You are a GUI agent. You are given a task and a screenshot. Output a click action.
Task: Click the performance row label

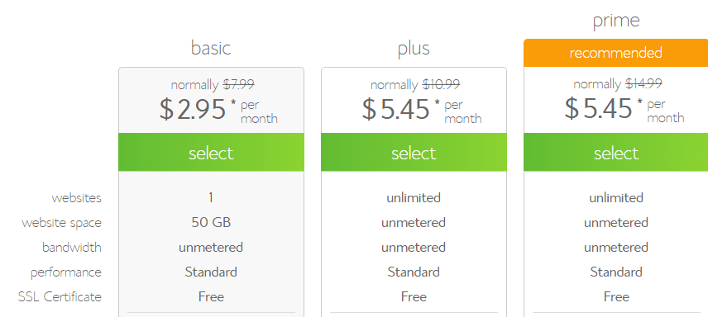[66, 272]
